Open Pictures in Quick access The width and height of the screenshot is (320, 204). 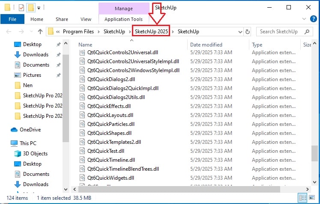[32, 75]
